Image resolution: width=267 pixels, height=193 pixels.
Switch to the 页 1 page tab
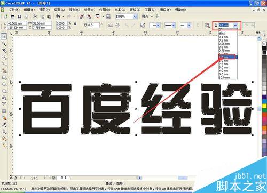pos(64,178)
